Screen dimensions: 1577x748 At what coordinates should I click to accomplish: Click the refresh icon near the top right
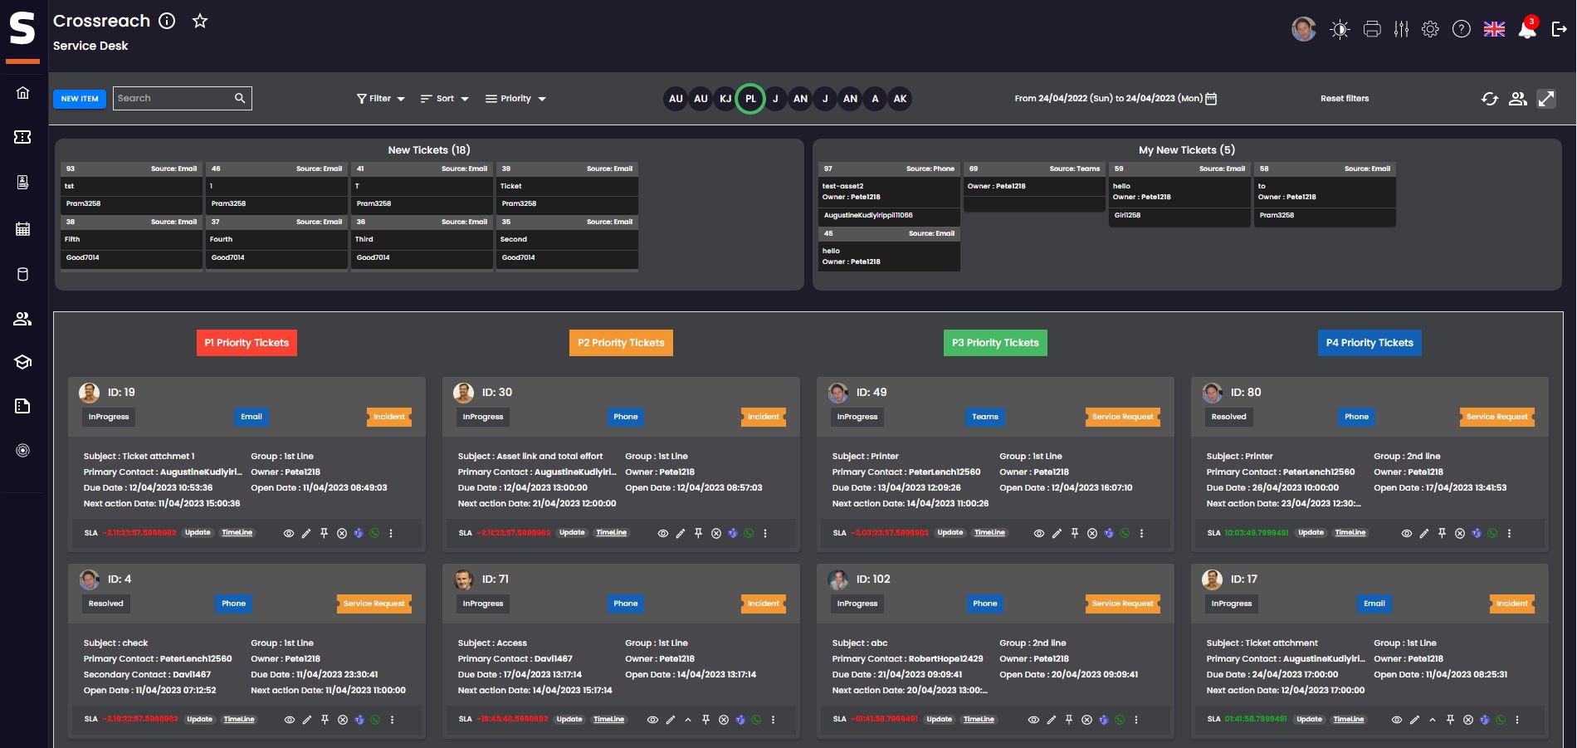tap(1488, 98)
